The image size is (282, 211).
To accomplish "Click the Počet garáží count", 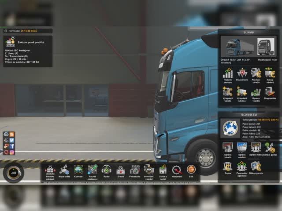I will 251,124.
